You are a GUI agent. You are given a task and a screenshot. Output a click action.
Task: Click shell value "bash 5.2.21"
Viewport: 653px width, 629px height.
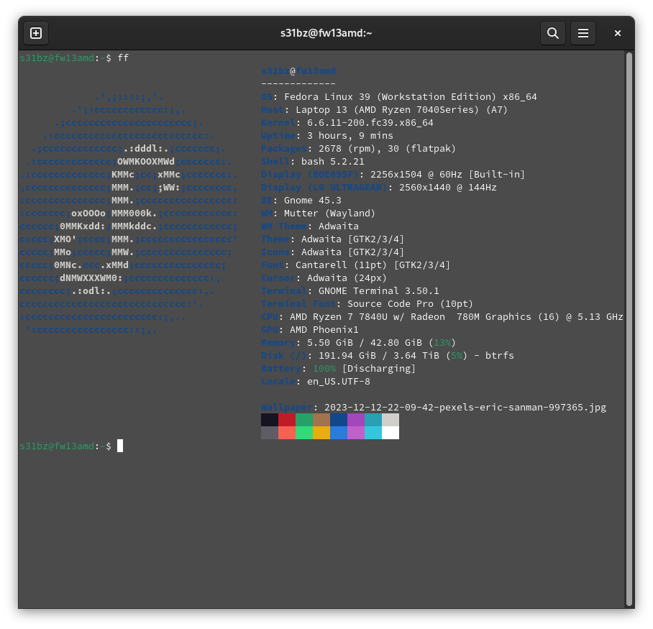(x=333, y=162)
